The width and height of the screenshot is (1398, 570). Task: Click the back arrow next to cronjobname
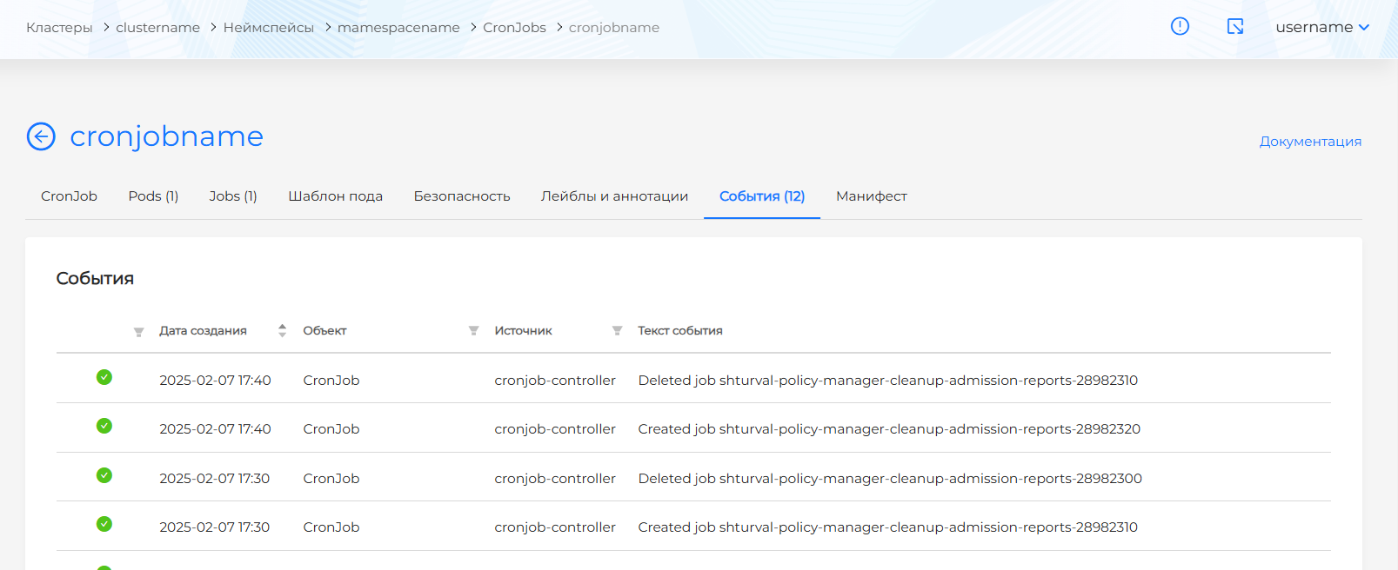(41, 136)
